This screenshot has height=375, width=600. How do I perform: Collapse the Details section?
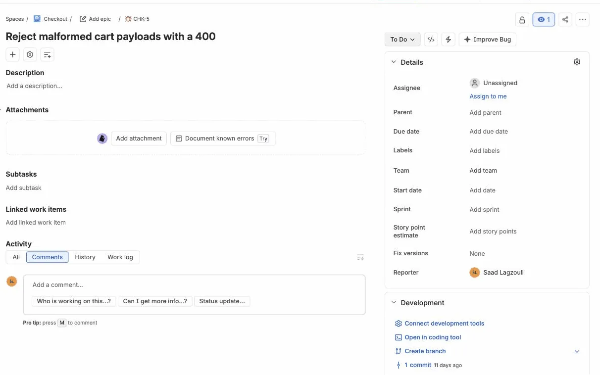coord(394,62)
